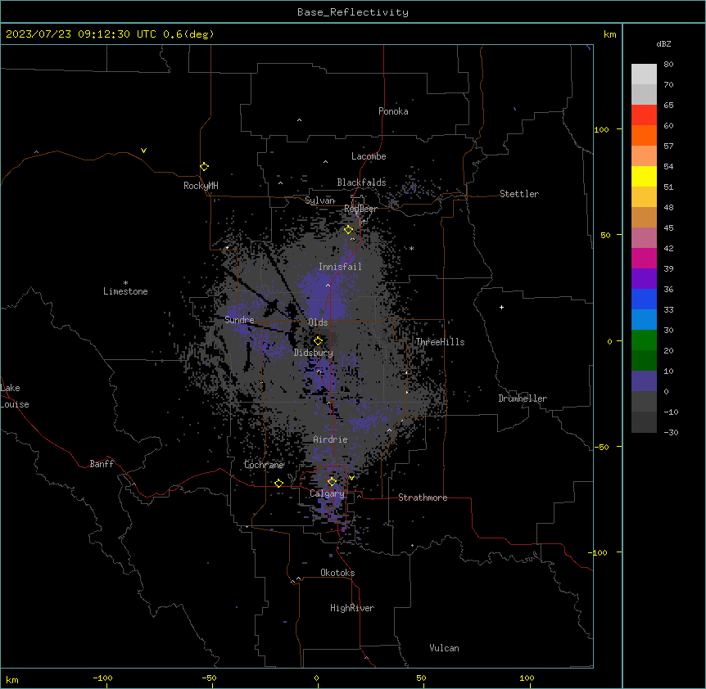The width and height of the screenshot is (706, 689).
Task: Select the Drumheller city label
Action: (523, 399)
